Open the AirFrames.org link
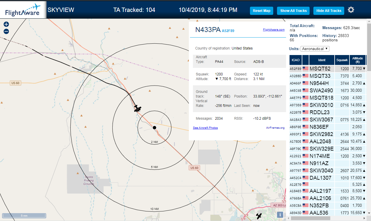371x221 pixels. coord(275,128)
